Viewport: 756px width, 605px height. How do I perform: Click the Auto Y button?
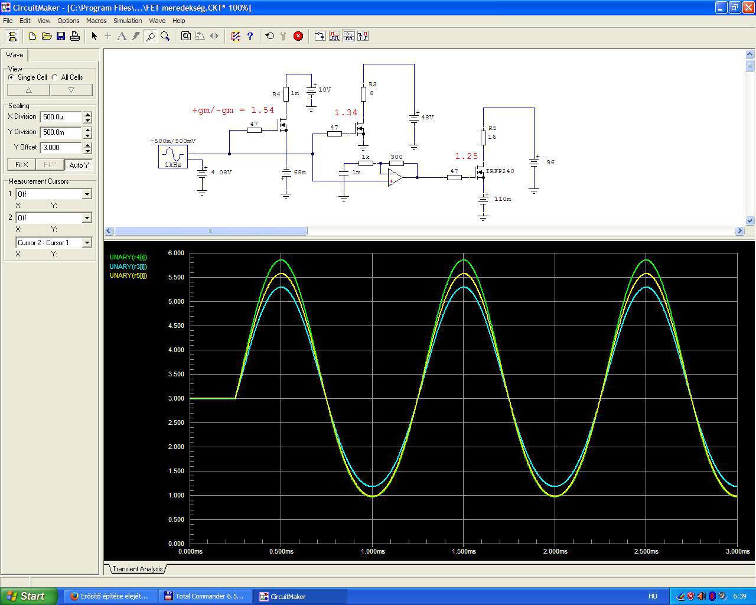(79, 165)
